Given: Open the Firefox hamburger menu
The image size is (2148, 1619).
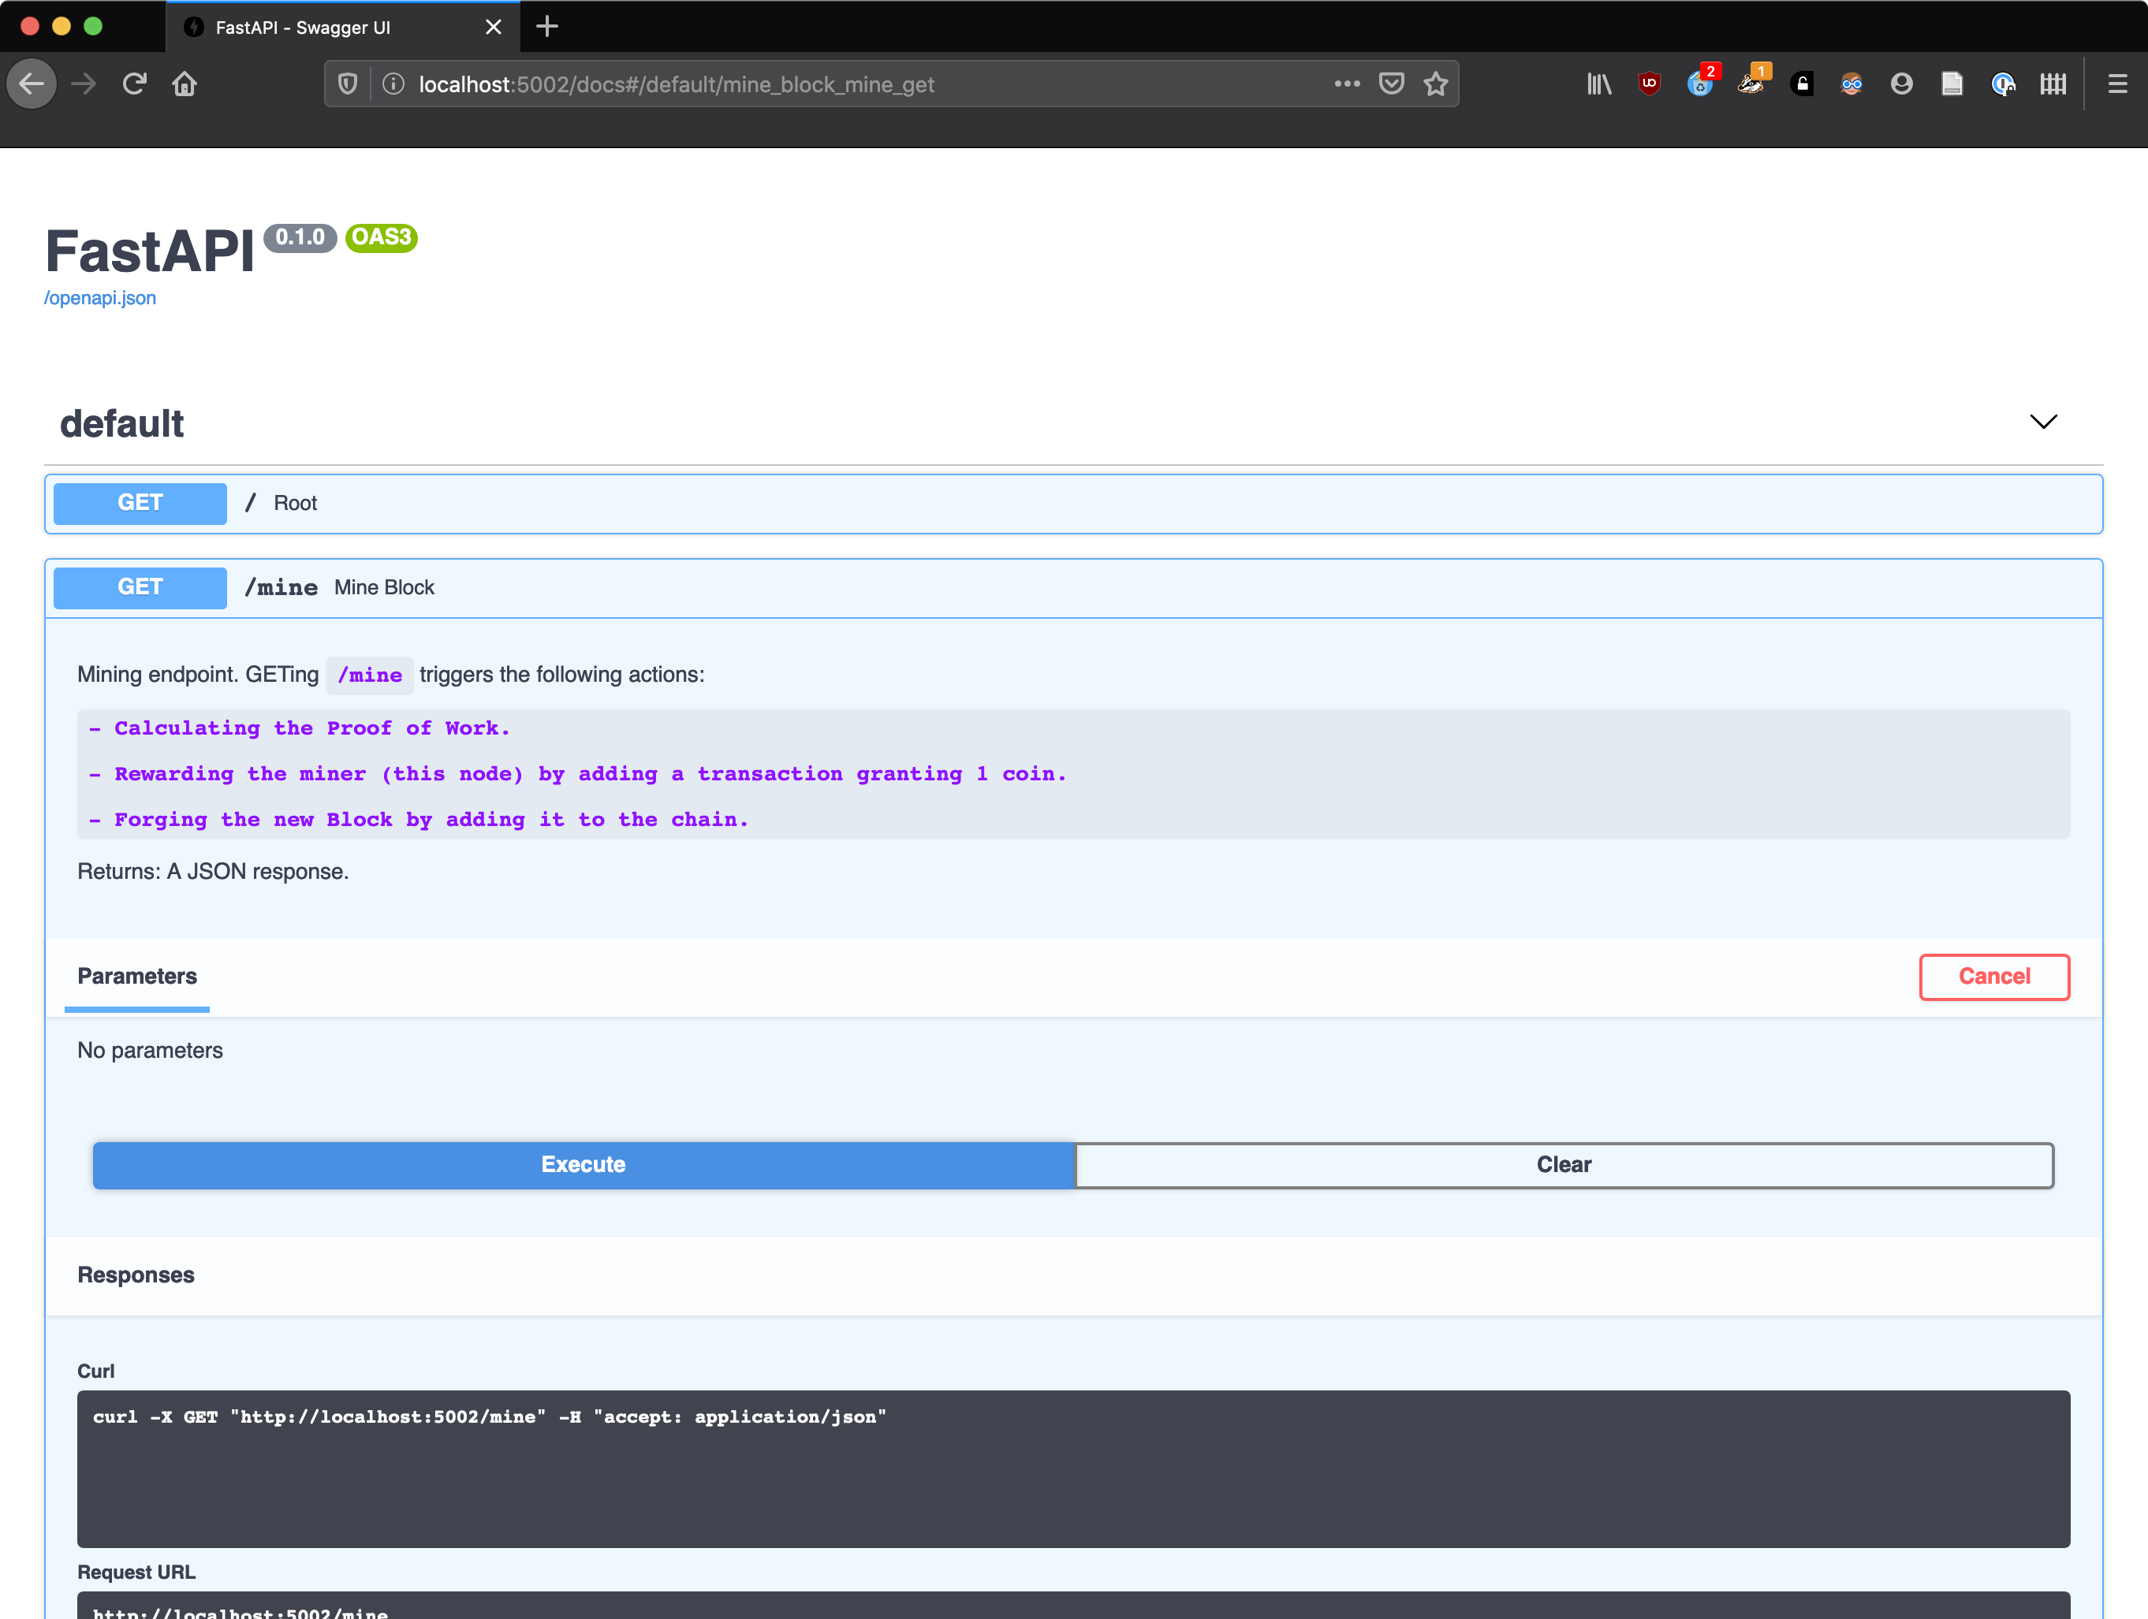Looking at the screenshot, I should pos(2118,84).
